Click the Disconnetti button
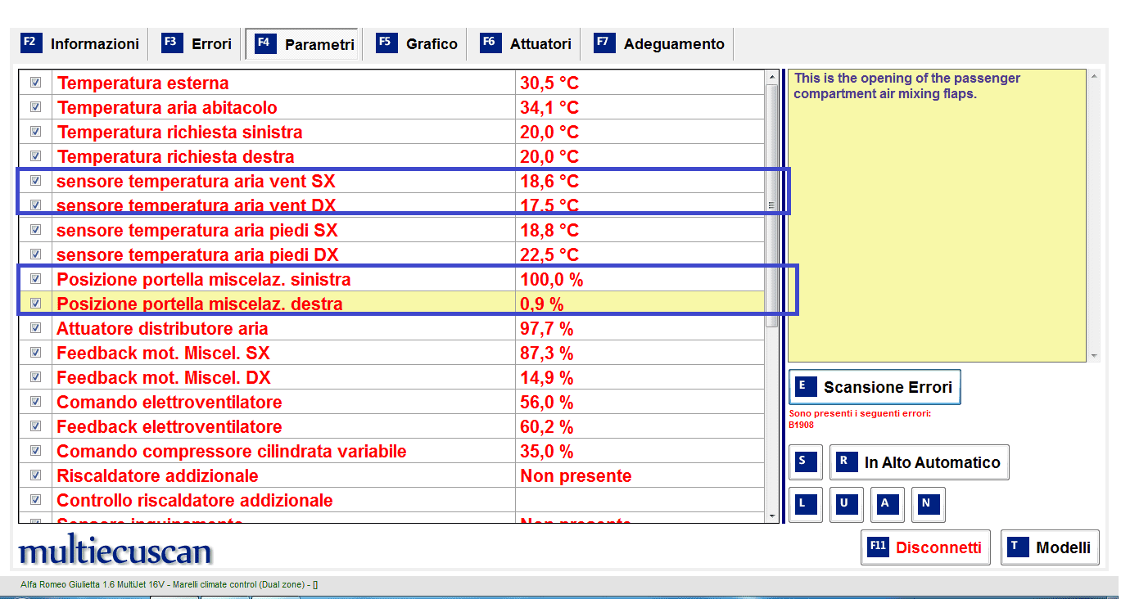1121x599 pixels. (925, 547)
